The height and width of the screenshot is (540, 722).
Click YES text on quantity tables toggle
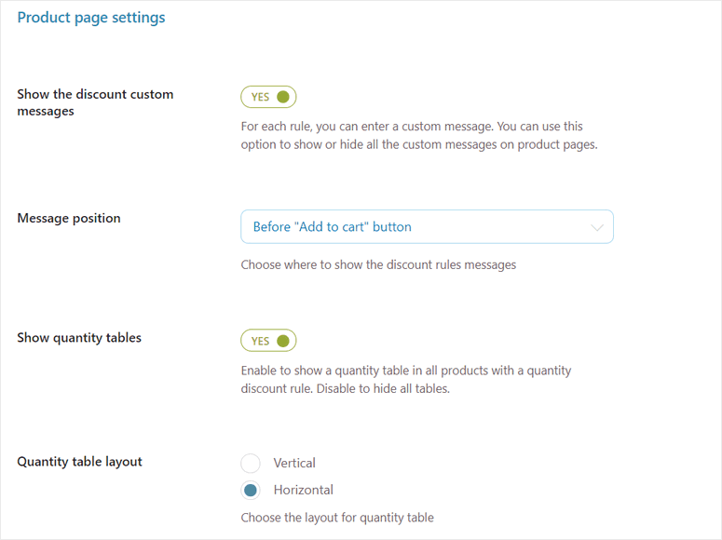(x=260, y=341)
